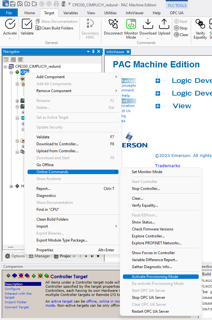Viewport: 212px width, 320px height.
Task: Choose Explore PROFINET Networks...
Action: click(161, 243)
